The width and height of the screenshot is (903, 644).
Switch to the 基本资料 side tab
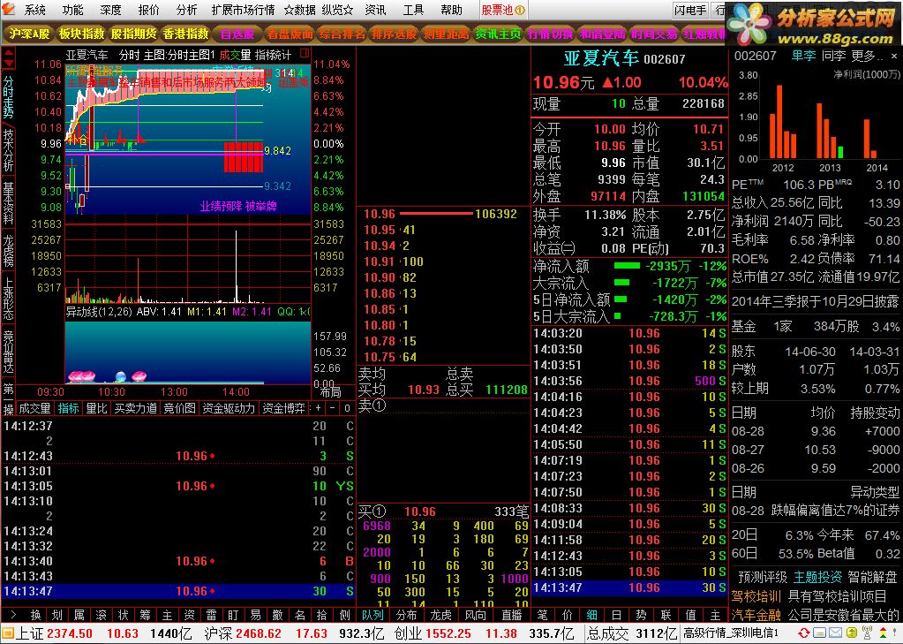[x=8, y=203]
